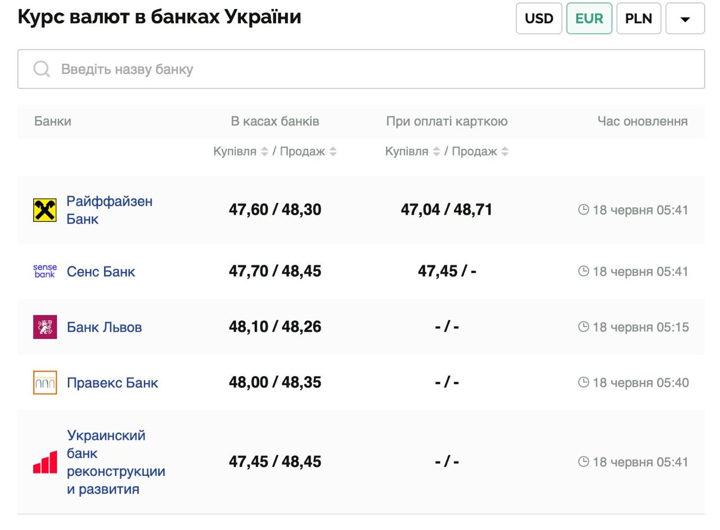The image size is (720, 530).
Task: Open the more currencies dropdown arrow
Action: pos(685,19)
